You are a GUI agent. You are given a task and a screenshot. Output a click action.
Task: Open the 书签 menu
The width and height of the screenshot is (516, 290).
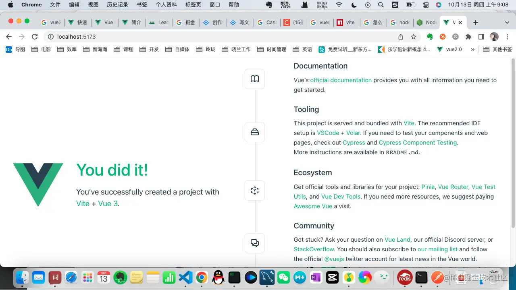coord(142,5)
